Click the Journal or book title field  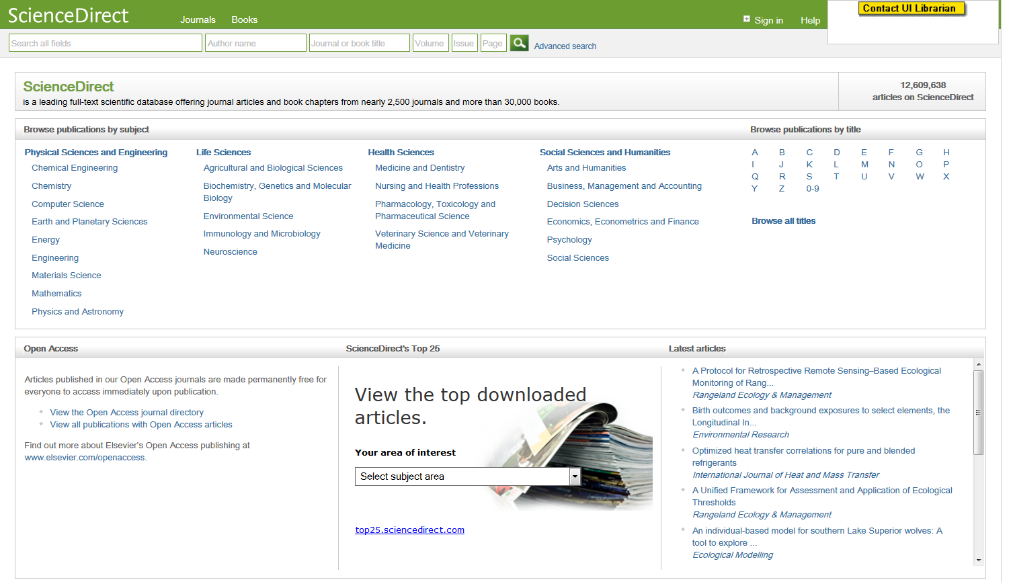(x=359, y=43)
